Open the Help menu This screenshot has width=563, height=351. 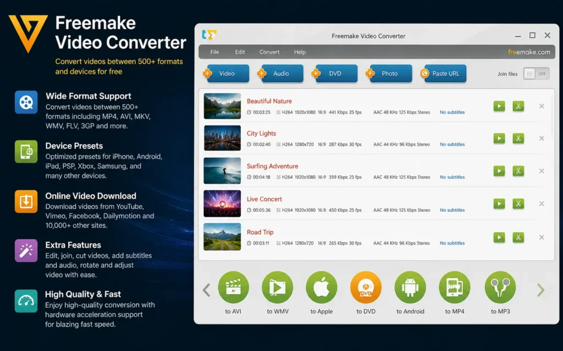point(300,52)
